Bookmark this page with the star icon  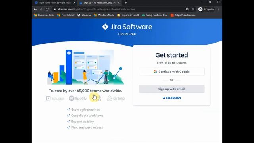(193, 9)
